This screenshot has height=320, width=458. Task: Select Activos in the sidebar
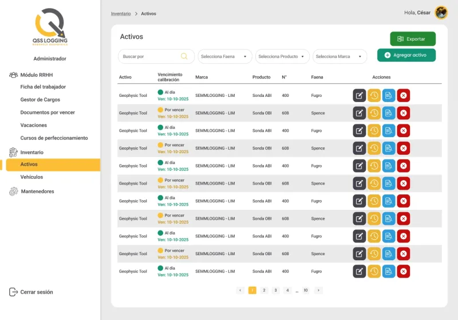click(x=53, y=165)
